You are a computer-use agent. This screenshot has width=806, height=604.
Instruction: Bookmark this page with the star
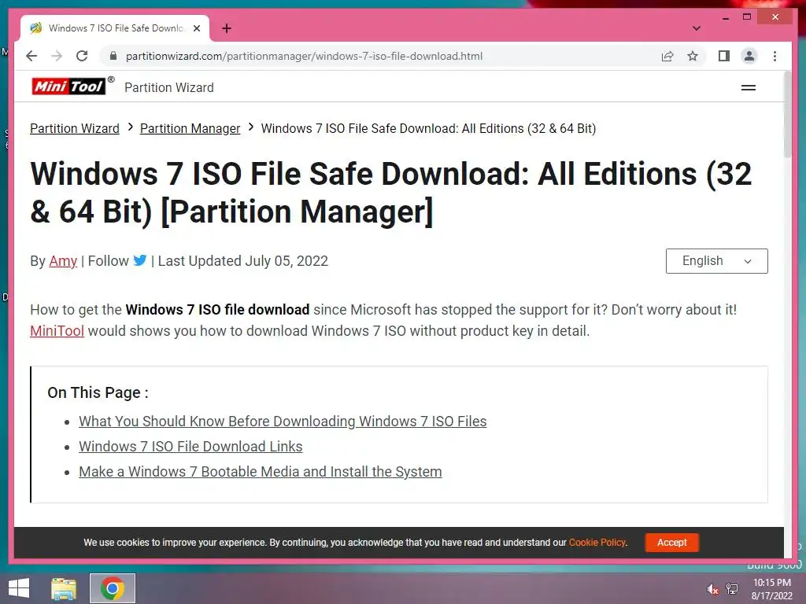tap(693, 56)
